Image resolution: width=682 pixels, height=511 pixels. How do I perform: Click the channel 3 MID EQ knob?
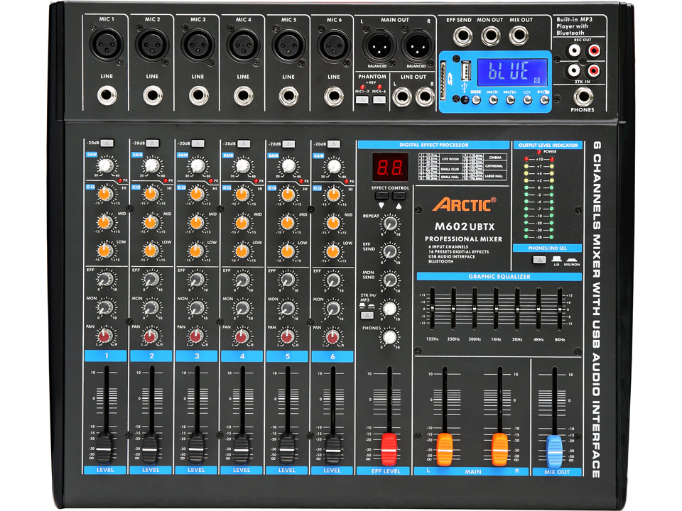tap(197, 222)
